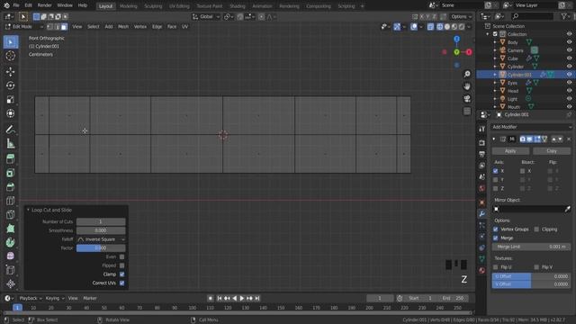This screenshot has width=576, height=324.
Task: Toggle Vertex Groups option
Action: pyautogui.click(x=496, y=229)
